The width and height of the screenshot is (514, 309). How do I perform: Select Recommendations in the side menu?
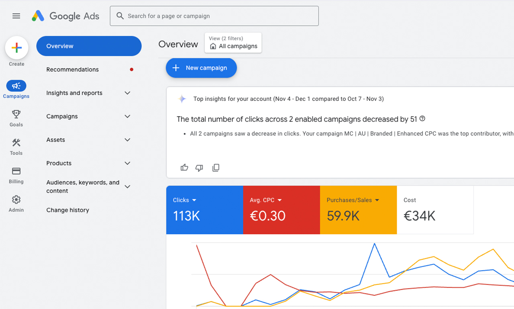click(72, 70)
